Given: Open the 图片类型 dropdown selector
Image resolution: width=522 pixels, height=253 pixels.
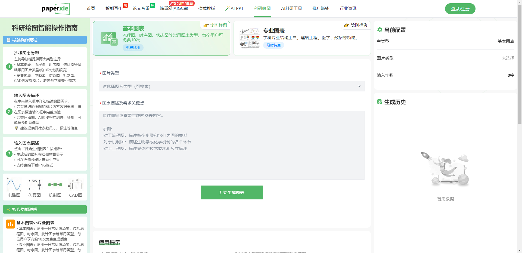Looking at the screenshot, I should (x=231, y=86).
